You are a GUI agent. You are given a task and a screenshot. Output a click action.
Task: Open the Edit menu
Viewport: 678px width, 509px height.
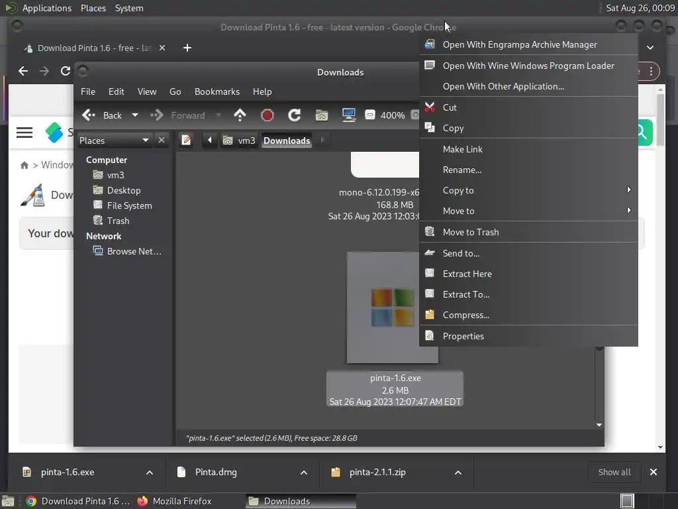pos(117,91)
